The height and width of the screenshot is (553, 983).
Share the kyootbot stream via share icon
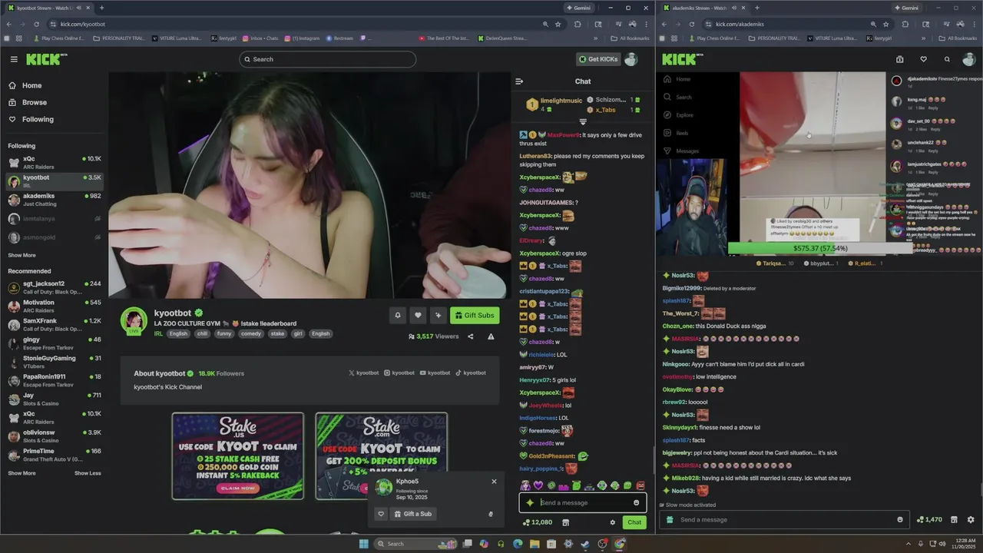coord(471,336)
